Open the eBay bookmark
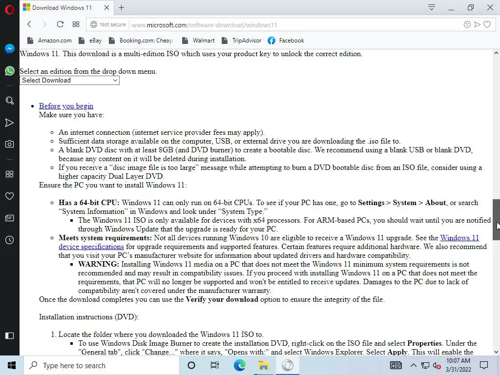500x375 pixels. coord(90,41)
